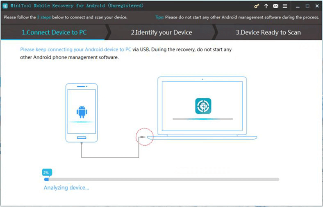
Task: Click the laptop screen loading bar
Action: click(x=203, y=119)
